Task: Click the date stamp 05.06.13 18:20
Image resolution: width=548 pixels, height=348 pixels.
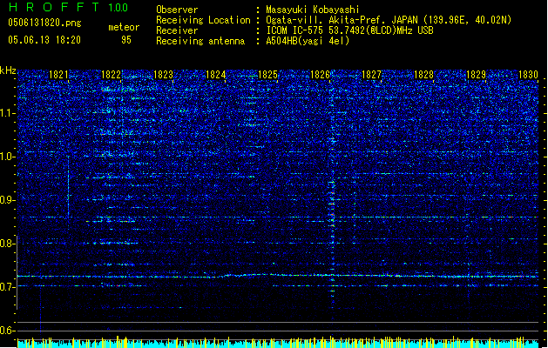Action: (x=44, y=40)
